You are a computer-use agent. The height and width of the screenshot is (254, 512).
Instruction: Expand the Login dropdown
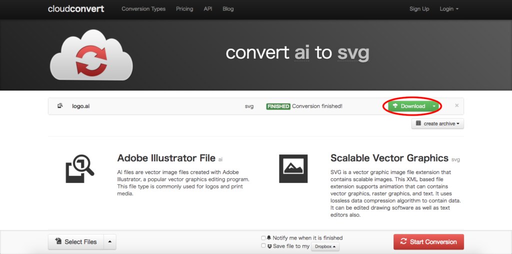pyautogui.click(x=449, y=9)
